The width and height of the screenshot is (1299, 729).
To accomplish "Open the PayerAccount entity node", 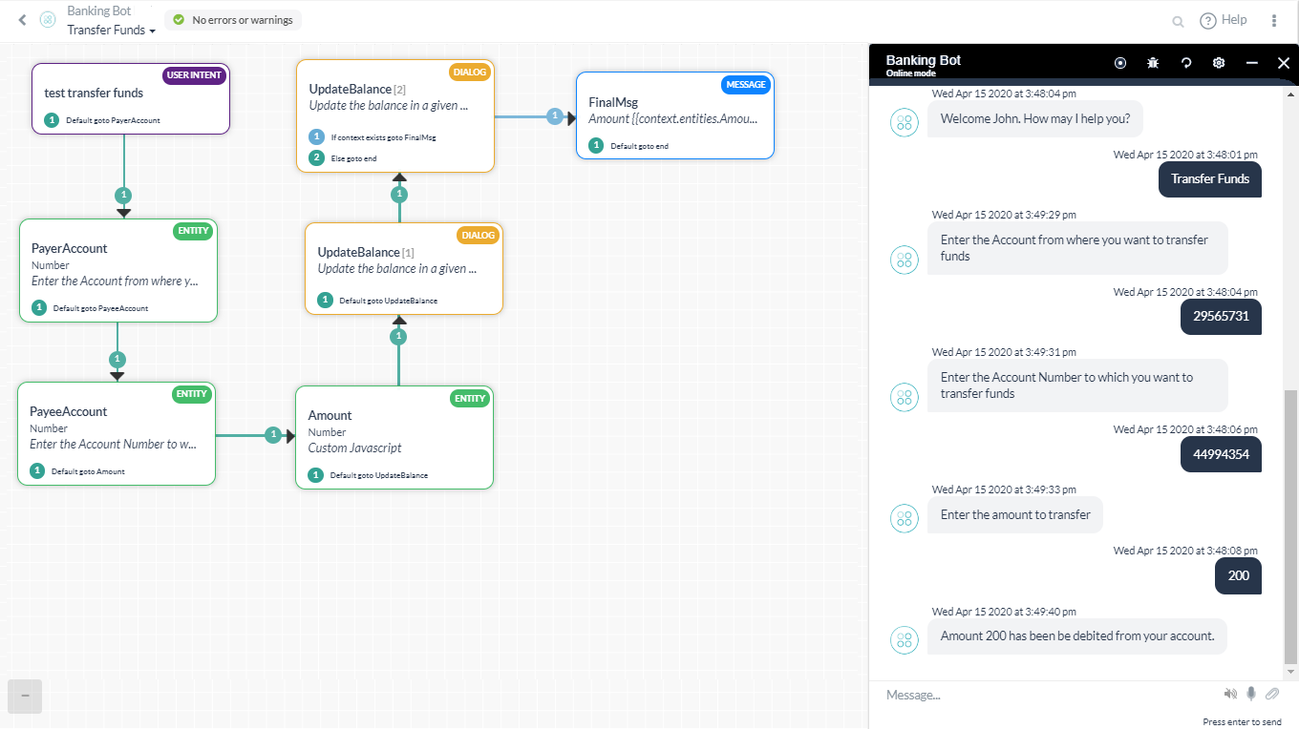I will pyautogui.click(x=118, y=270).
